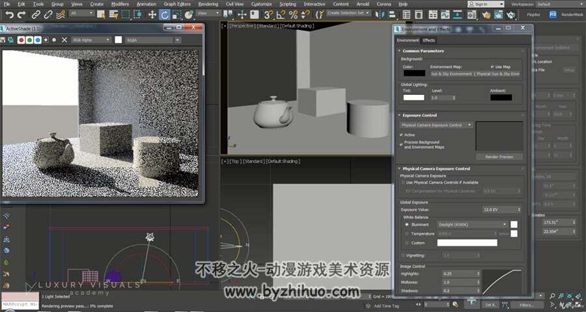Image resolution: width=586 pixels, height=312 pixels.
Task: Click the Undo arrow in main toolbar
Action: pyautogui.click(x=10, y=14)
